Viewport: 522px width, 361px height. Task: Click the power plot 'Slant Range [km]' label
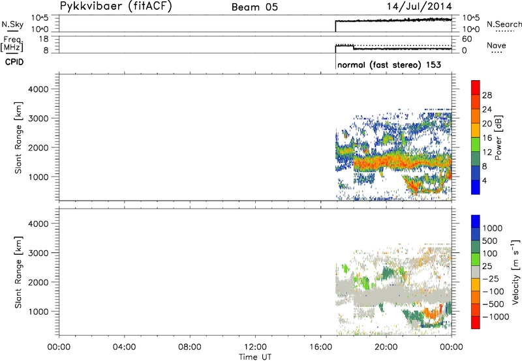[x=18, y=137]
